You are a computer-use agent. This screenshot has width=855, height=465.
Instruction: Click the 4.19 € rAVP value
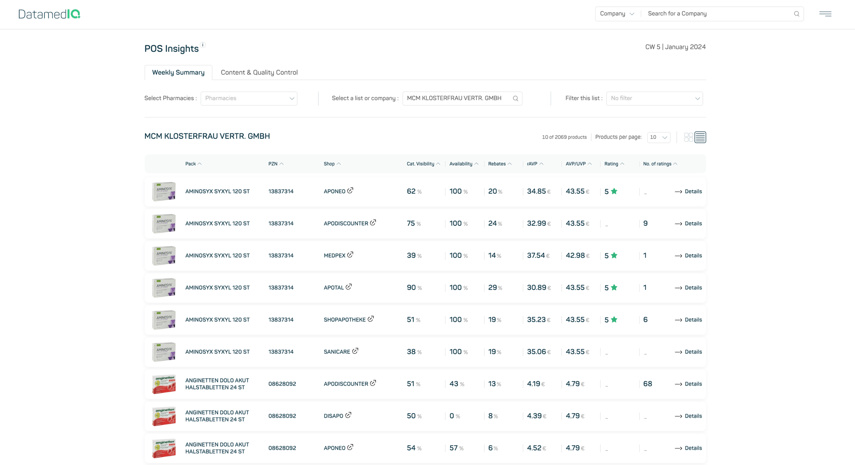point(536,384)
